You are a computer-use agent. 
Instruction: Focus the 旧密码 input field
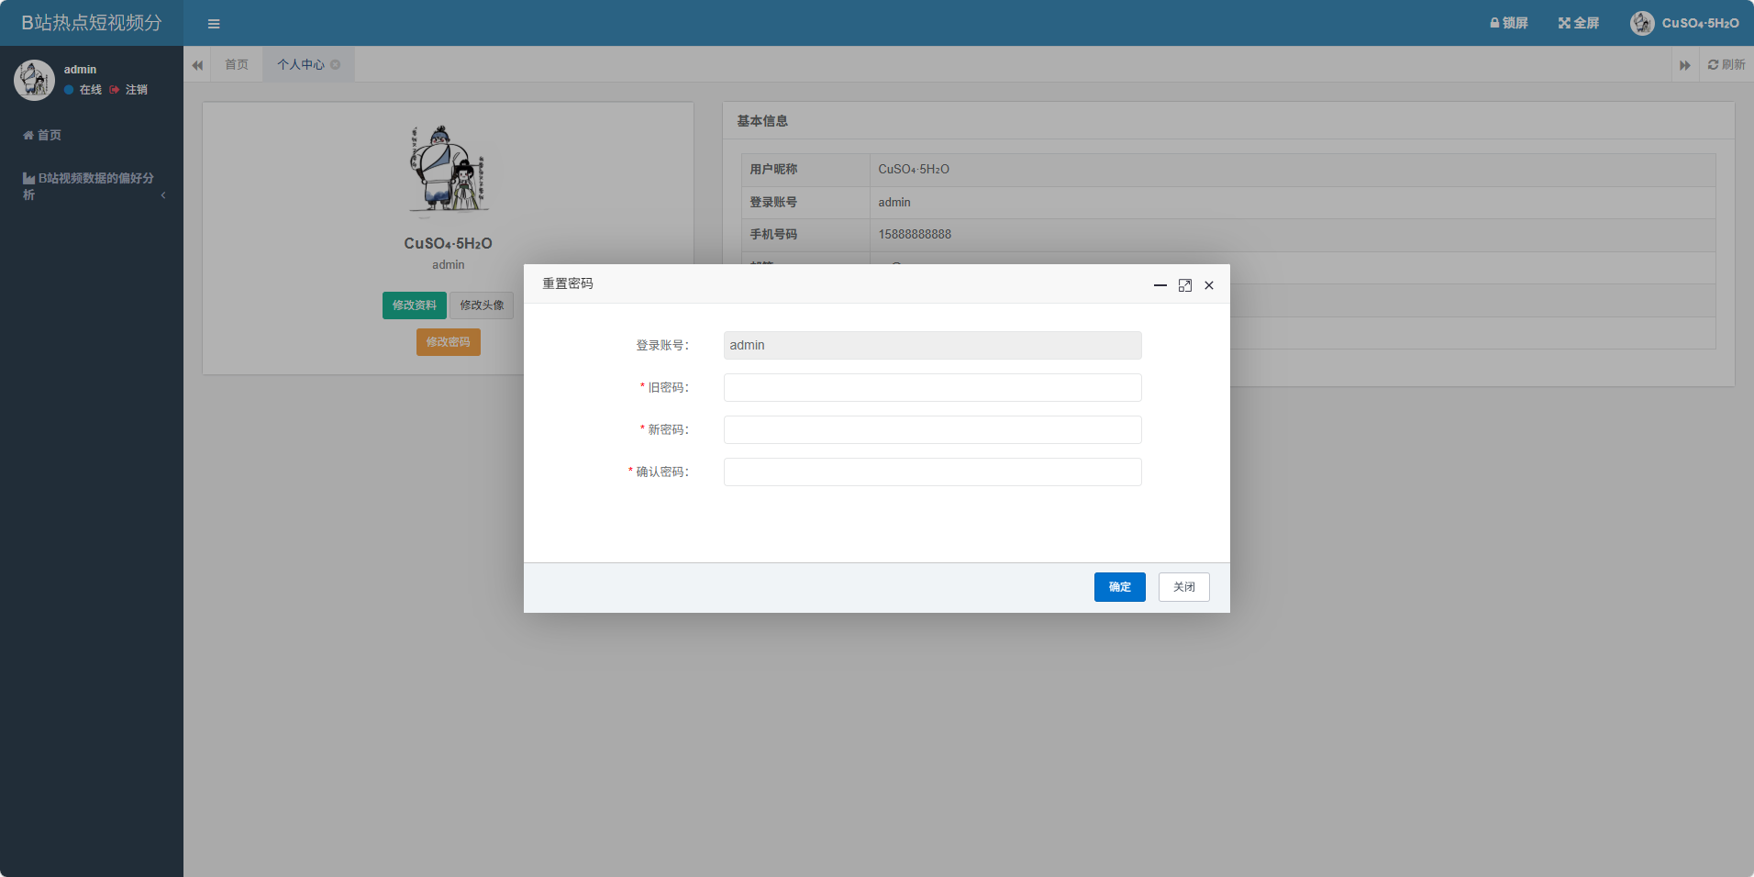[x=932, y=388]
